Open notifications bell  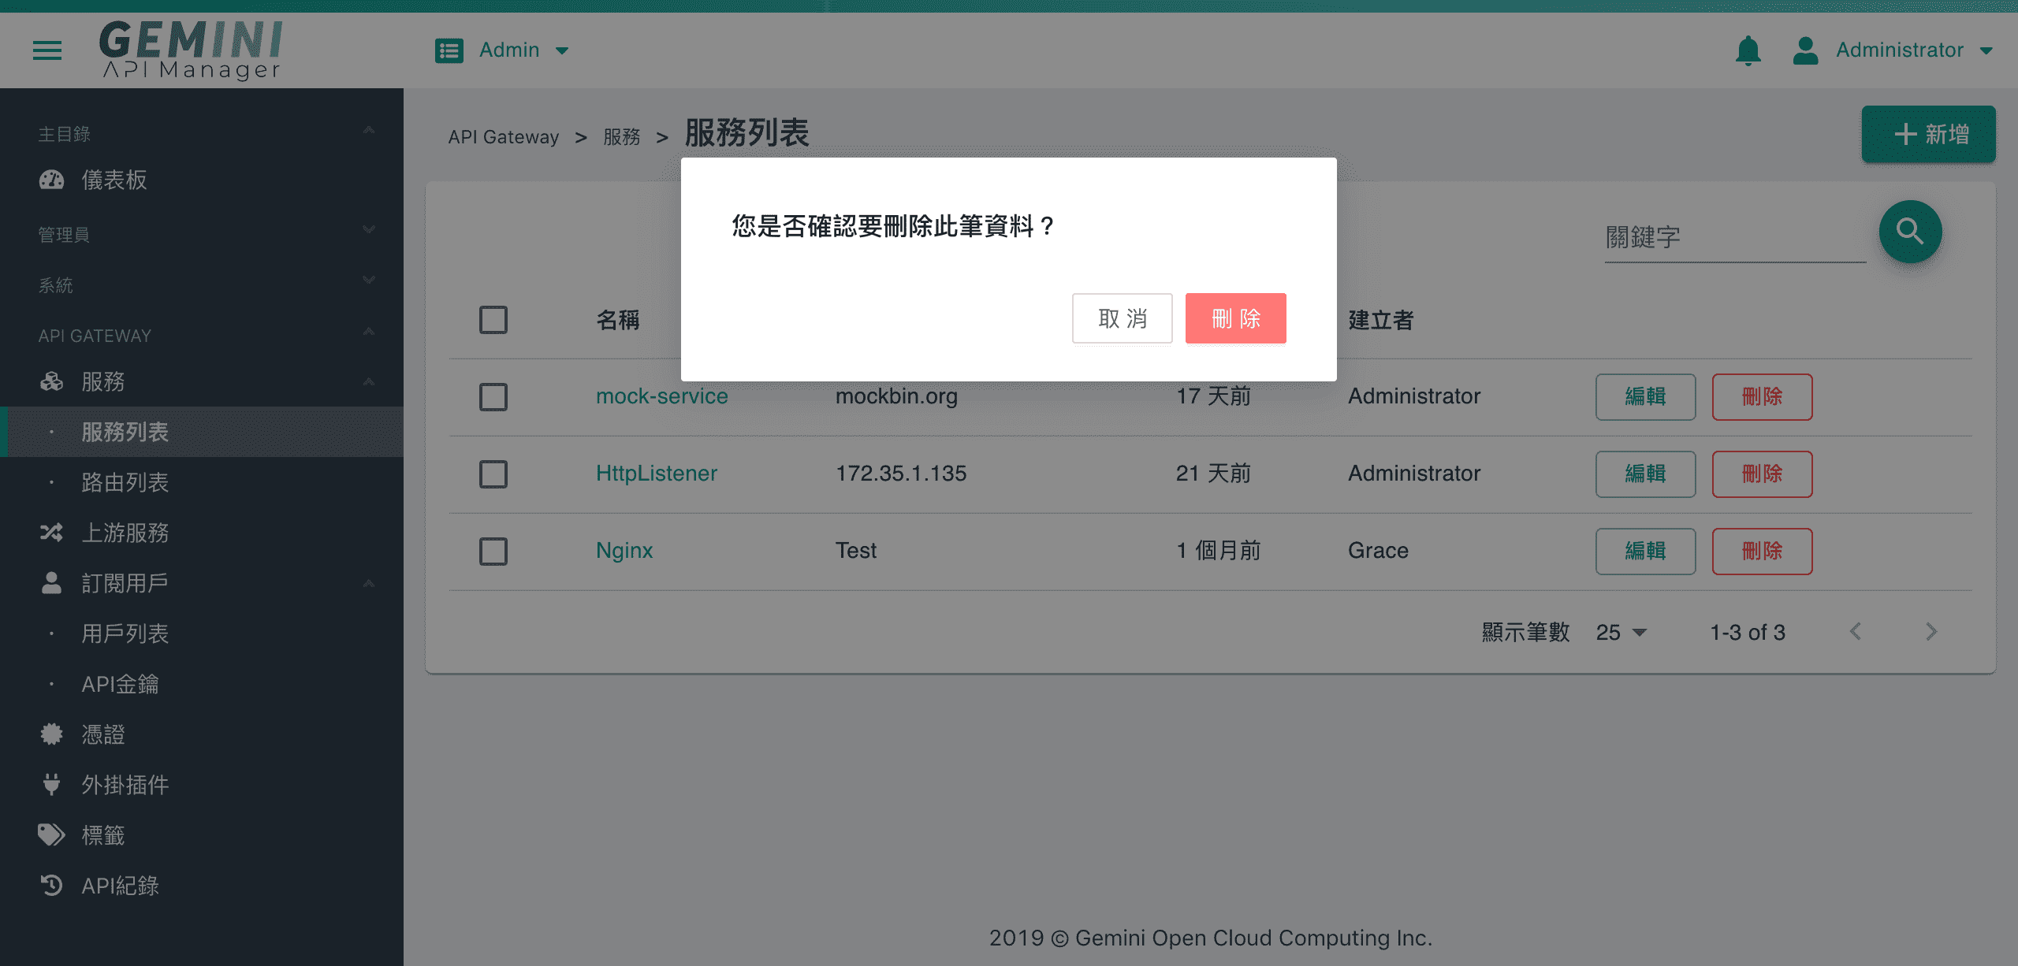[x=1748, y=50]
